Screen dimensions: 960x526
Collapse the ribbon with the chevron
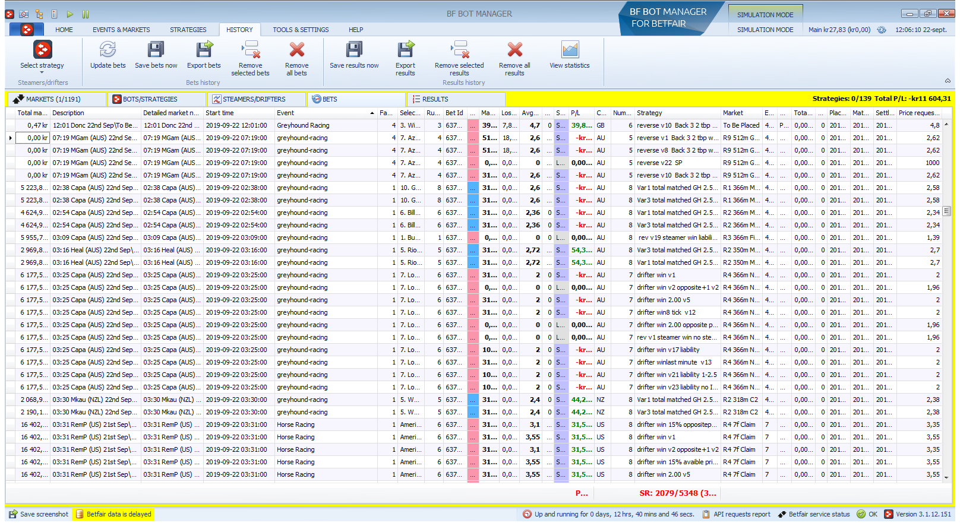click(948, 81)
